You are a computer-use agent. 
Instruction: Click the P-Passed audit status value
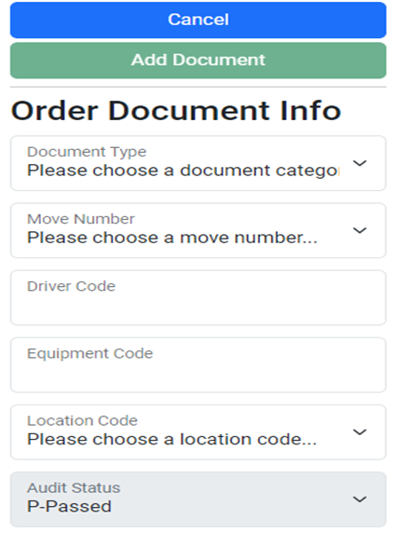(x=69, y=507)
